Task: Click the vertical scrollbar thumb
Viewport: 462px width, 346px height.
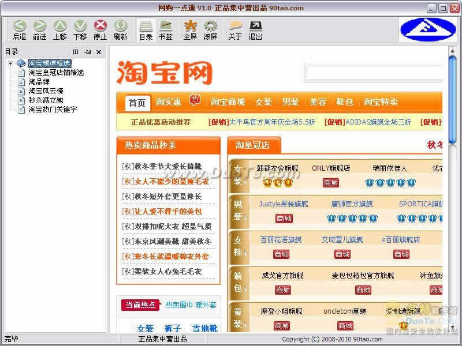Action: point(452,100)
